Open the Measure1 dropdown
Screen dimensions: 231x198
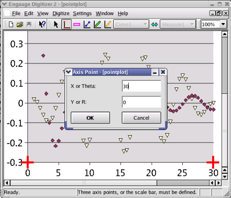tap(178, 24)
